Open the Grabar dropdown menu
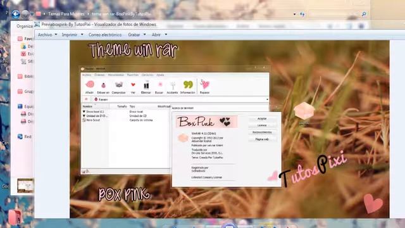Screen dimensions: 405x228 click(137, 35)
